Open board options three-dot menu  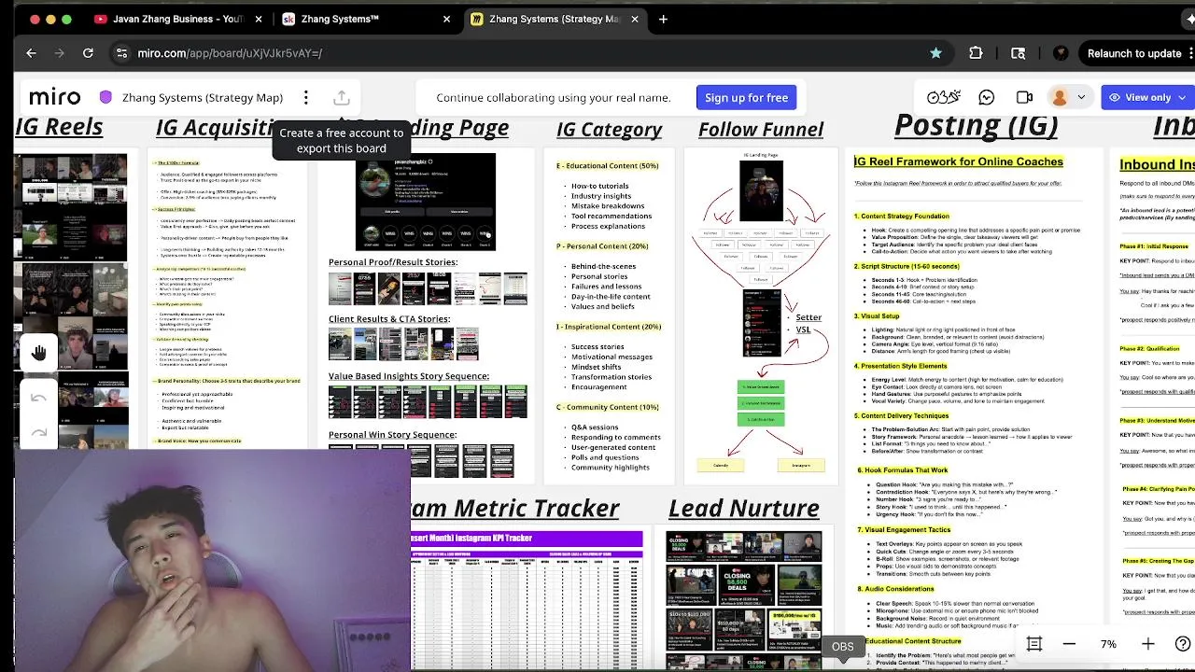[x=305, y=97]
